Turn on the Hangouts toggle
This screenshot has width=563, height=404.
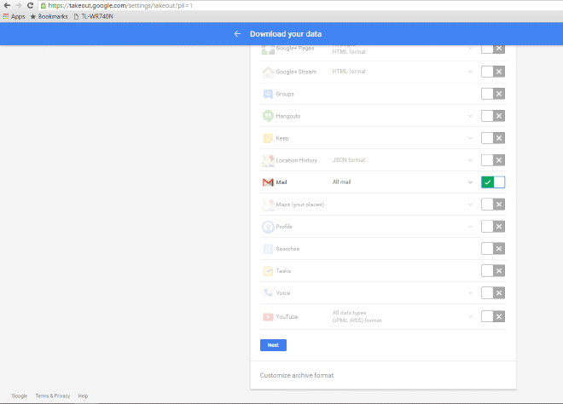[493, 116]
